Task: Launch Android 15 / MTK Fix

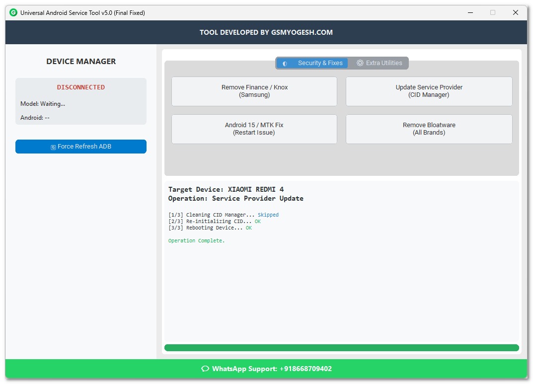Action: point(254,129)
